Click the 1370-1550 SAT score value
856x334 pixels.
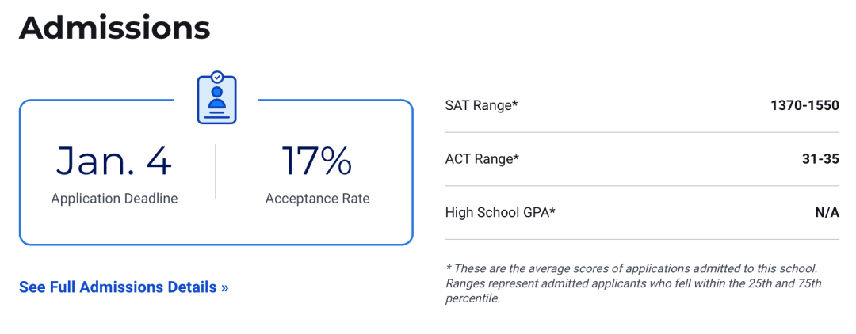(x=804, y=105)
